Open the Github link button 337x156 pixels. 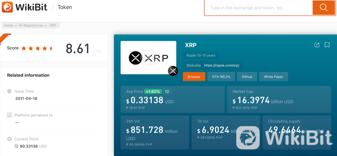pyautogui.click(x=247, y=77)
